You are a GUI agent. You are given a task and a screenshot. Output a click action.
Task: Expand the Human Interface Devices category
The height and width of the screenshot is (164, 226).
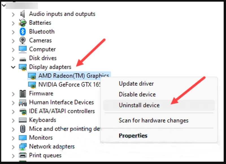[13, 102]
